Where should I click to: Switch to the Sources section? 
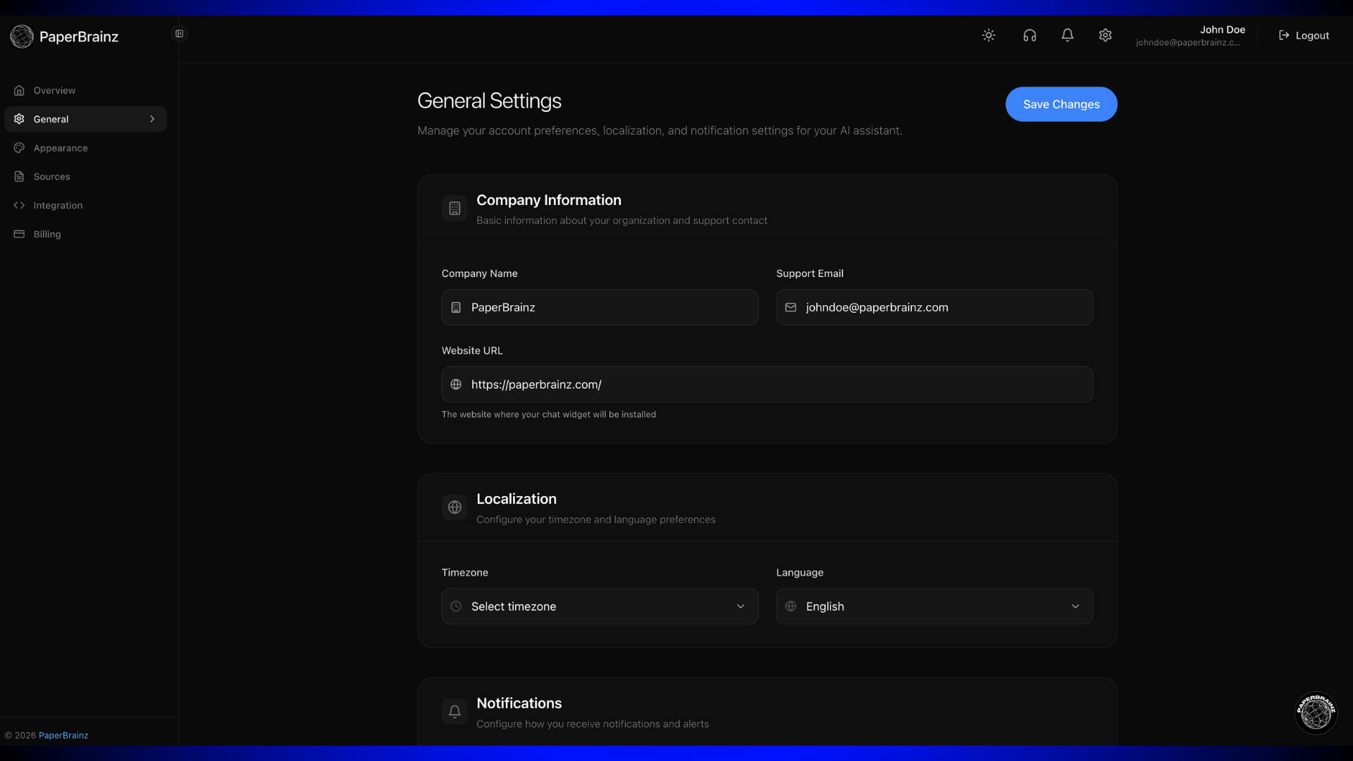(51, 176)
